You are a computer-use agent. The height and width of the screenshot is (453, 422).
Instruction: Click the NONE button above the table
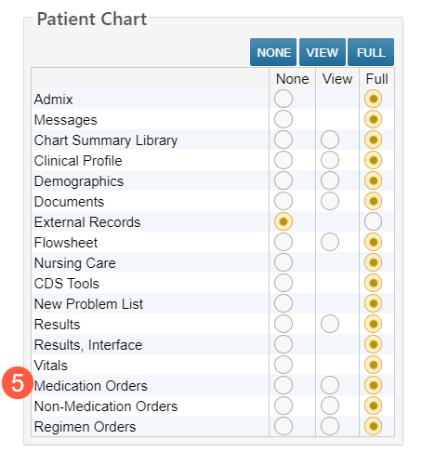pos(273,52)
